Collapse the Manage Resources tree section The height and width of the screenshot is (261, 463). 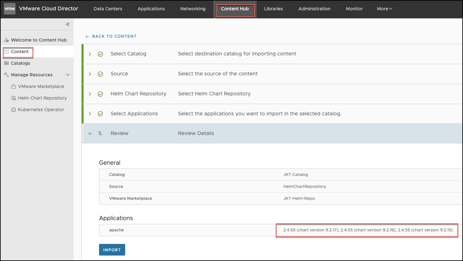(x=68, y=75)
